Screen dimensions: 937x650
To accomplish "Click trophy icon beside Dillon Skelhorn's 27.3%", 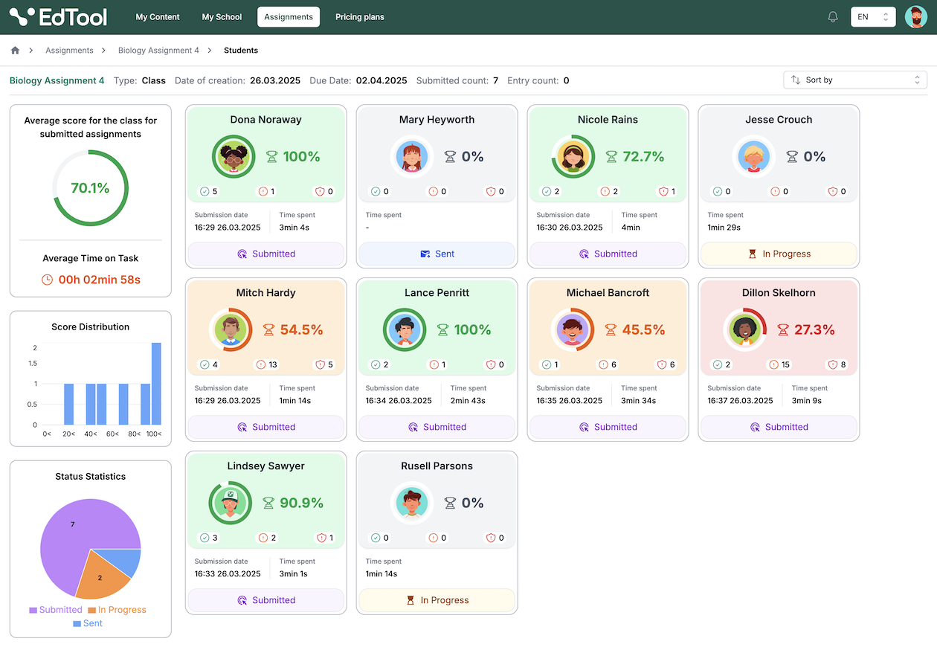I will click(x=783, y=330).
